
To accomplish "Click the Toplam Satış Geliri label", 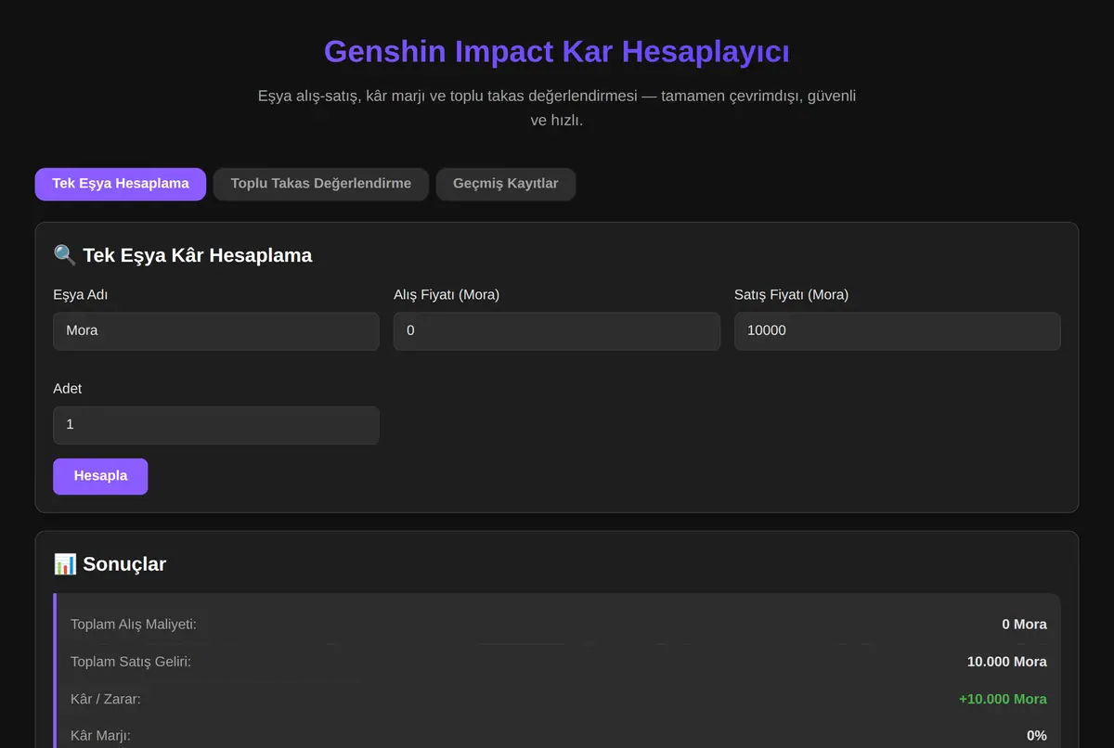I will pos(131,662).
